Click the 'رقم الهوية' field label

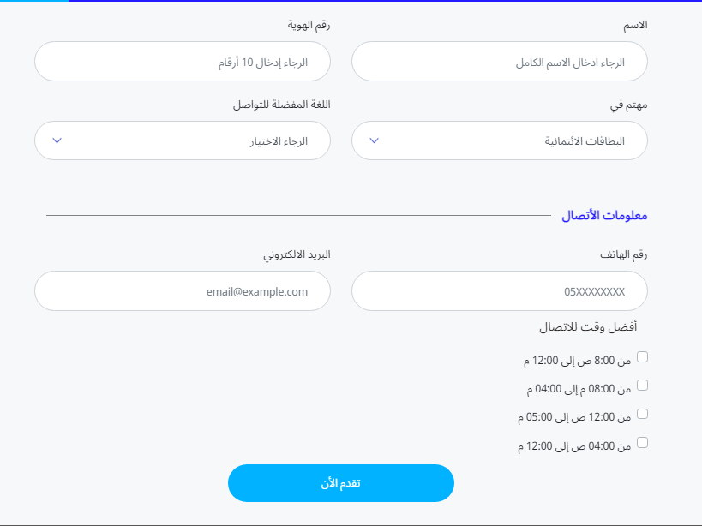(309, 25)
